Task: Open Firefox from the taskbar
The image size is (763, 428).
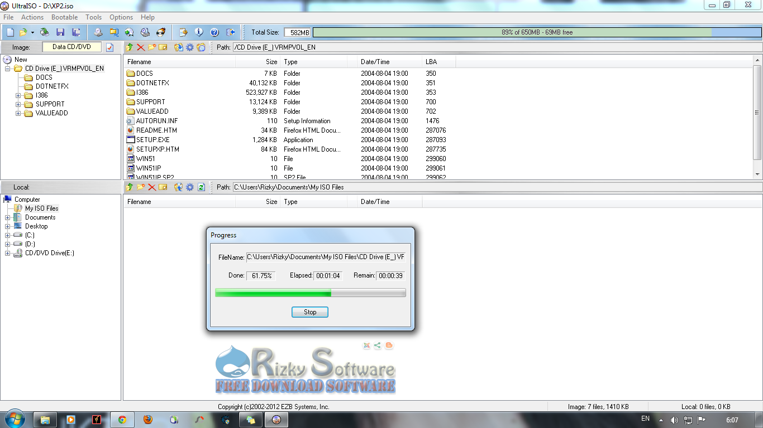Action: (x=148, y=420)
